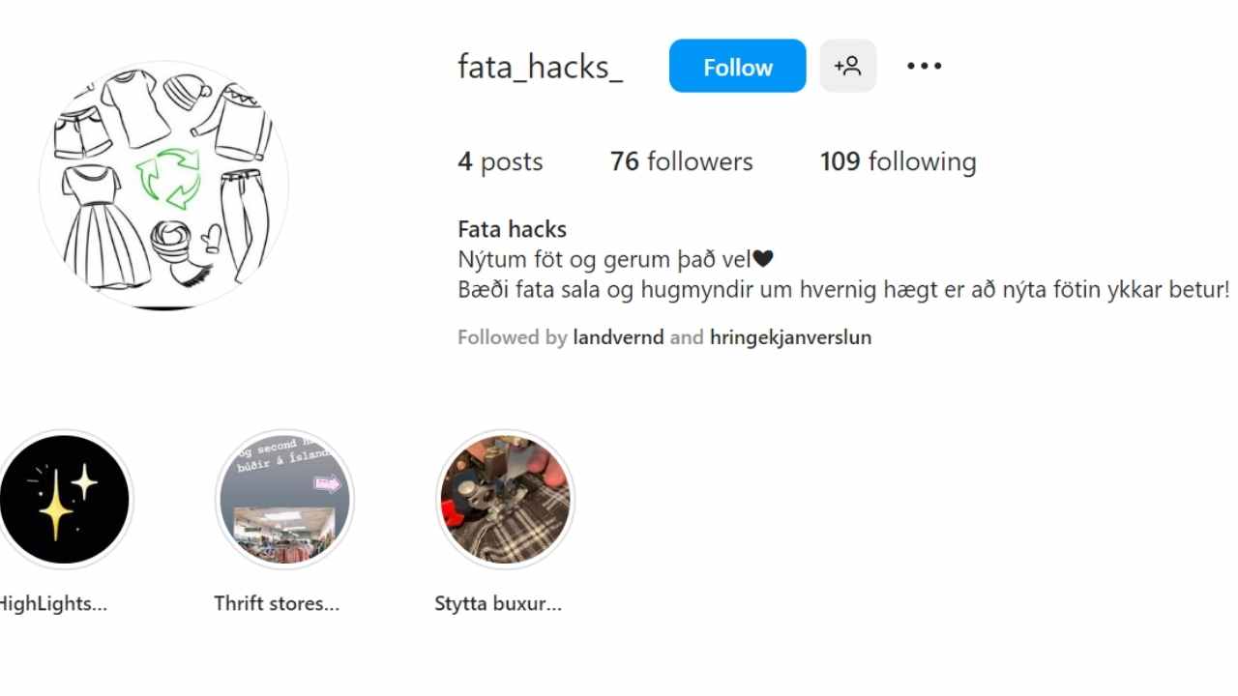Click the 4 posts count

pyautogui.click(x=500, y=161)
